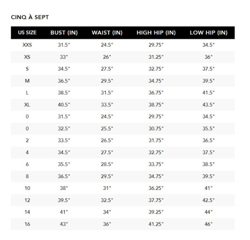Select the LOW HIP (IN) column header
The height and width of the screenshot is (240, 250).
click(x=208, y=33)
